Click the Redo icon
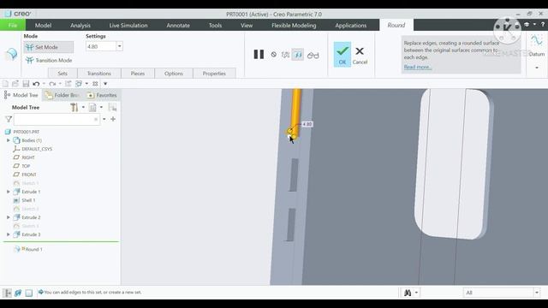 (x=52, y=84)
